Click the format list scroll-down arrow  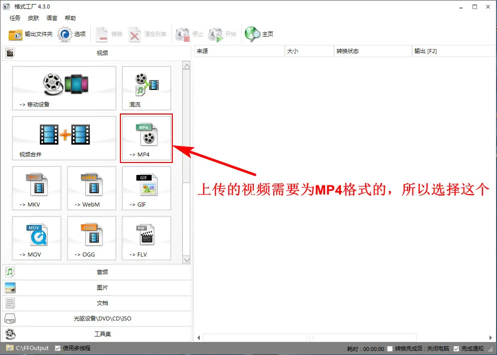(x=186, y=259)
